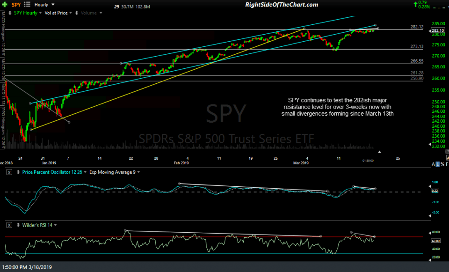Click the Jan 2019 date axis label
The width and height of the screenshot is (449, 272).
pos(49,163)
